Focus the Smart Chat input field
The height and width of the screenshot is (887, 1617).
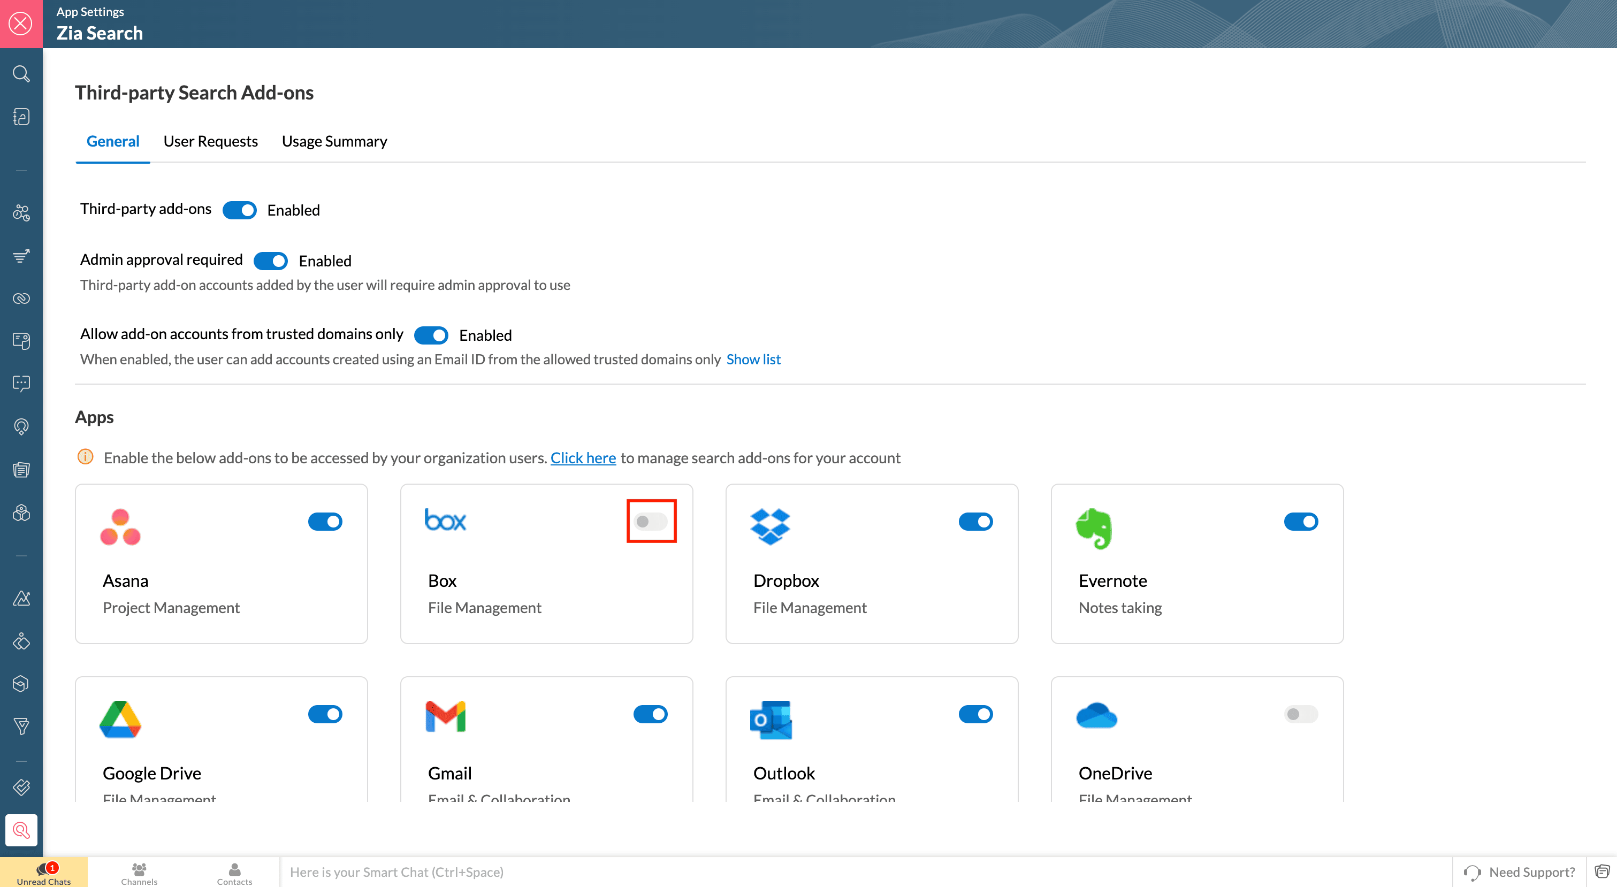coord(866,872)
